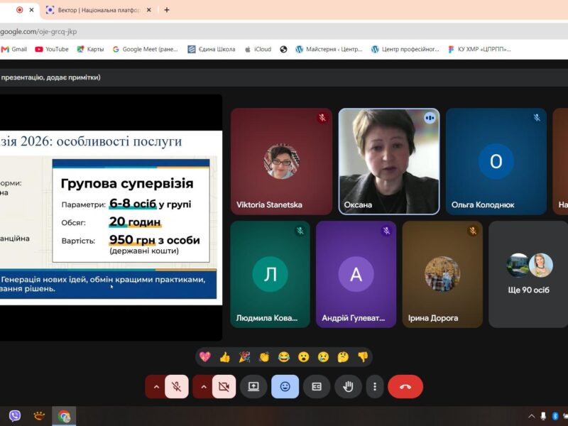Screen dimensions: 568x426
Task: Start presenting your screen
Action: (253, 386)
